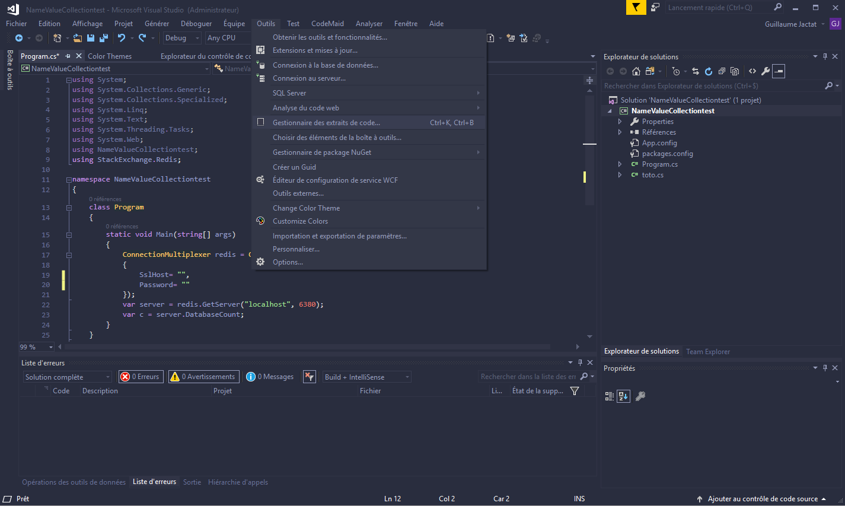Click the Solution Explorer search field

click(x=712, y=86)
